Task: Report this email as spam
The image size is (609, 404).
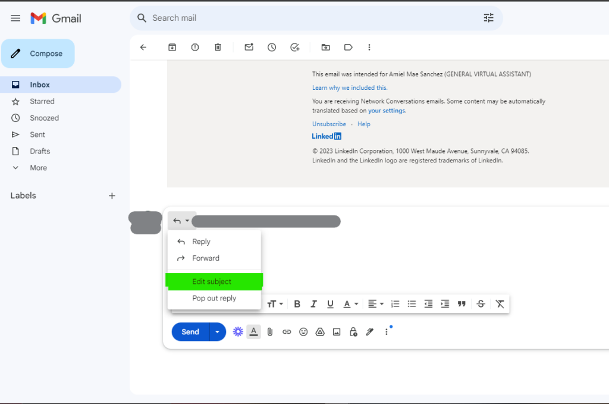Action: pyautogui.click(x=195, y=48)
